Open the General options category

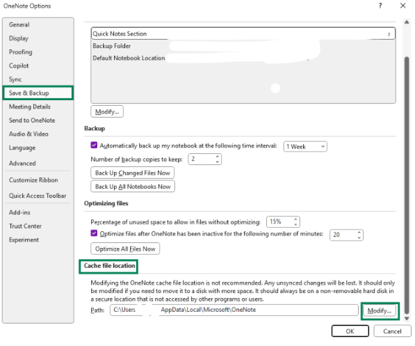(x=19, y=24)
